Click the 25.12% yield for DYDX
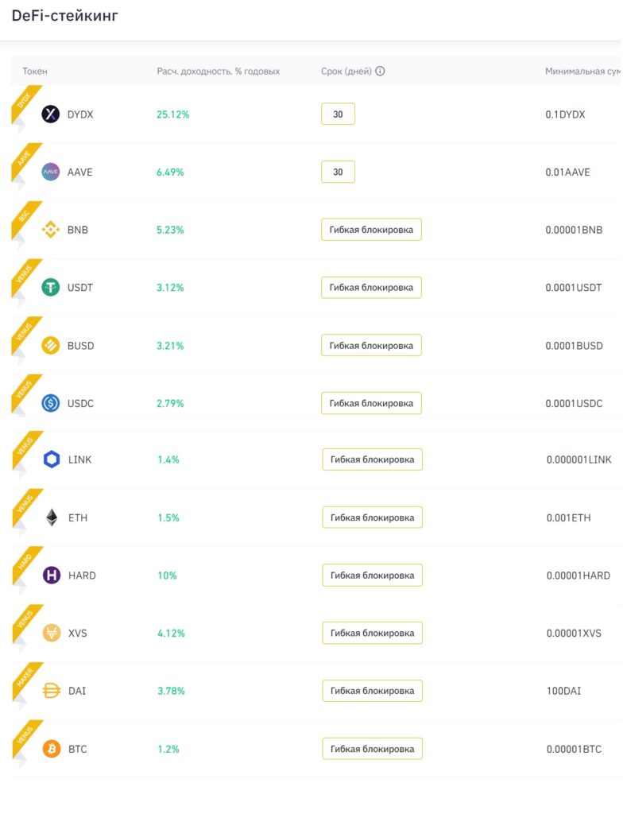Viewport: 627px width, 814px height. tap(172, 114)
